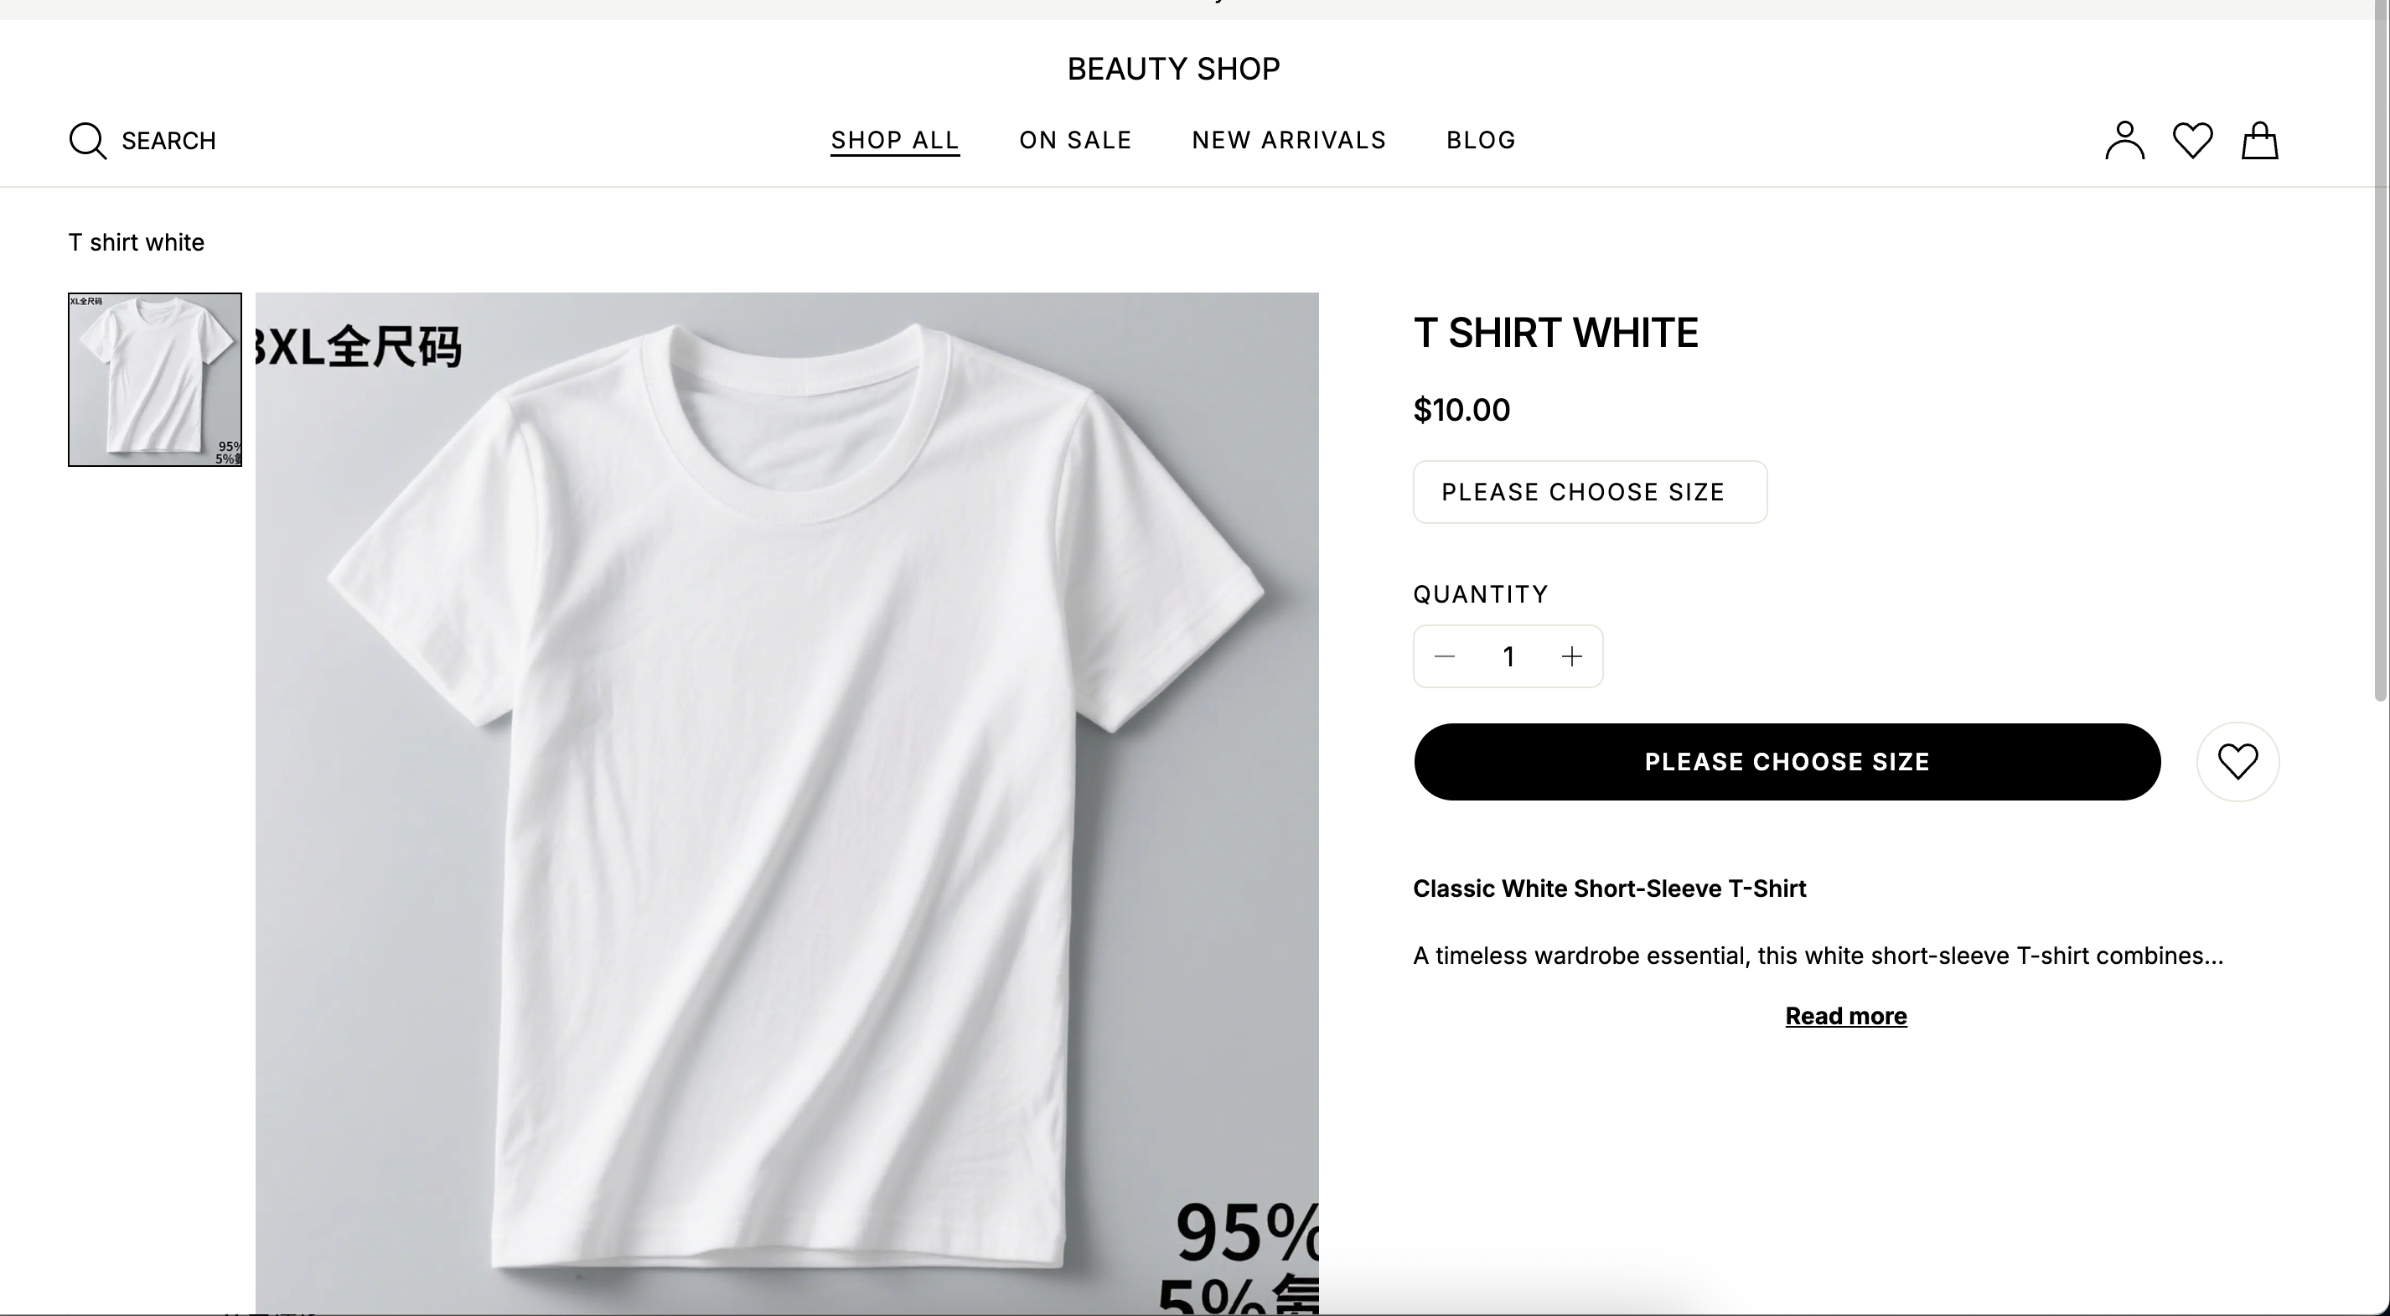Open the shopping bag icon

click(x=2260, y=141)
